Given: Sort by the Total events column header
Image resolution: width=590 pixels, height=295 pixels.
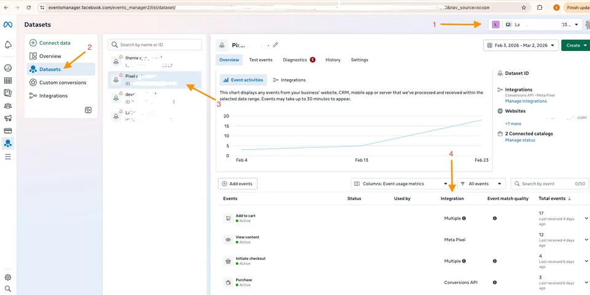Looking at the screenshot, I should [555, 199].
